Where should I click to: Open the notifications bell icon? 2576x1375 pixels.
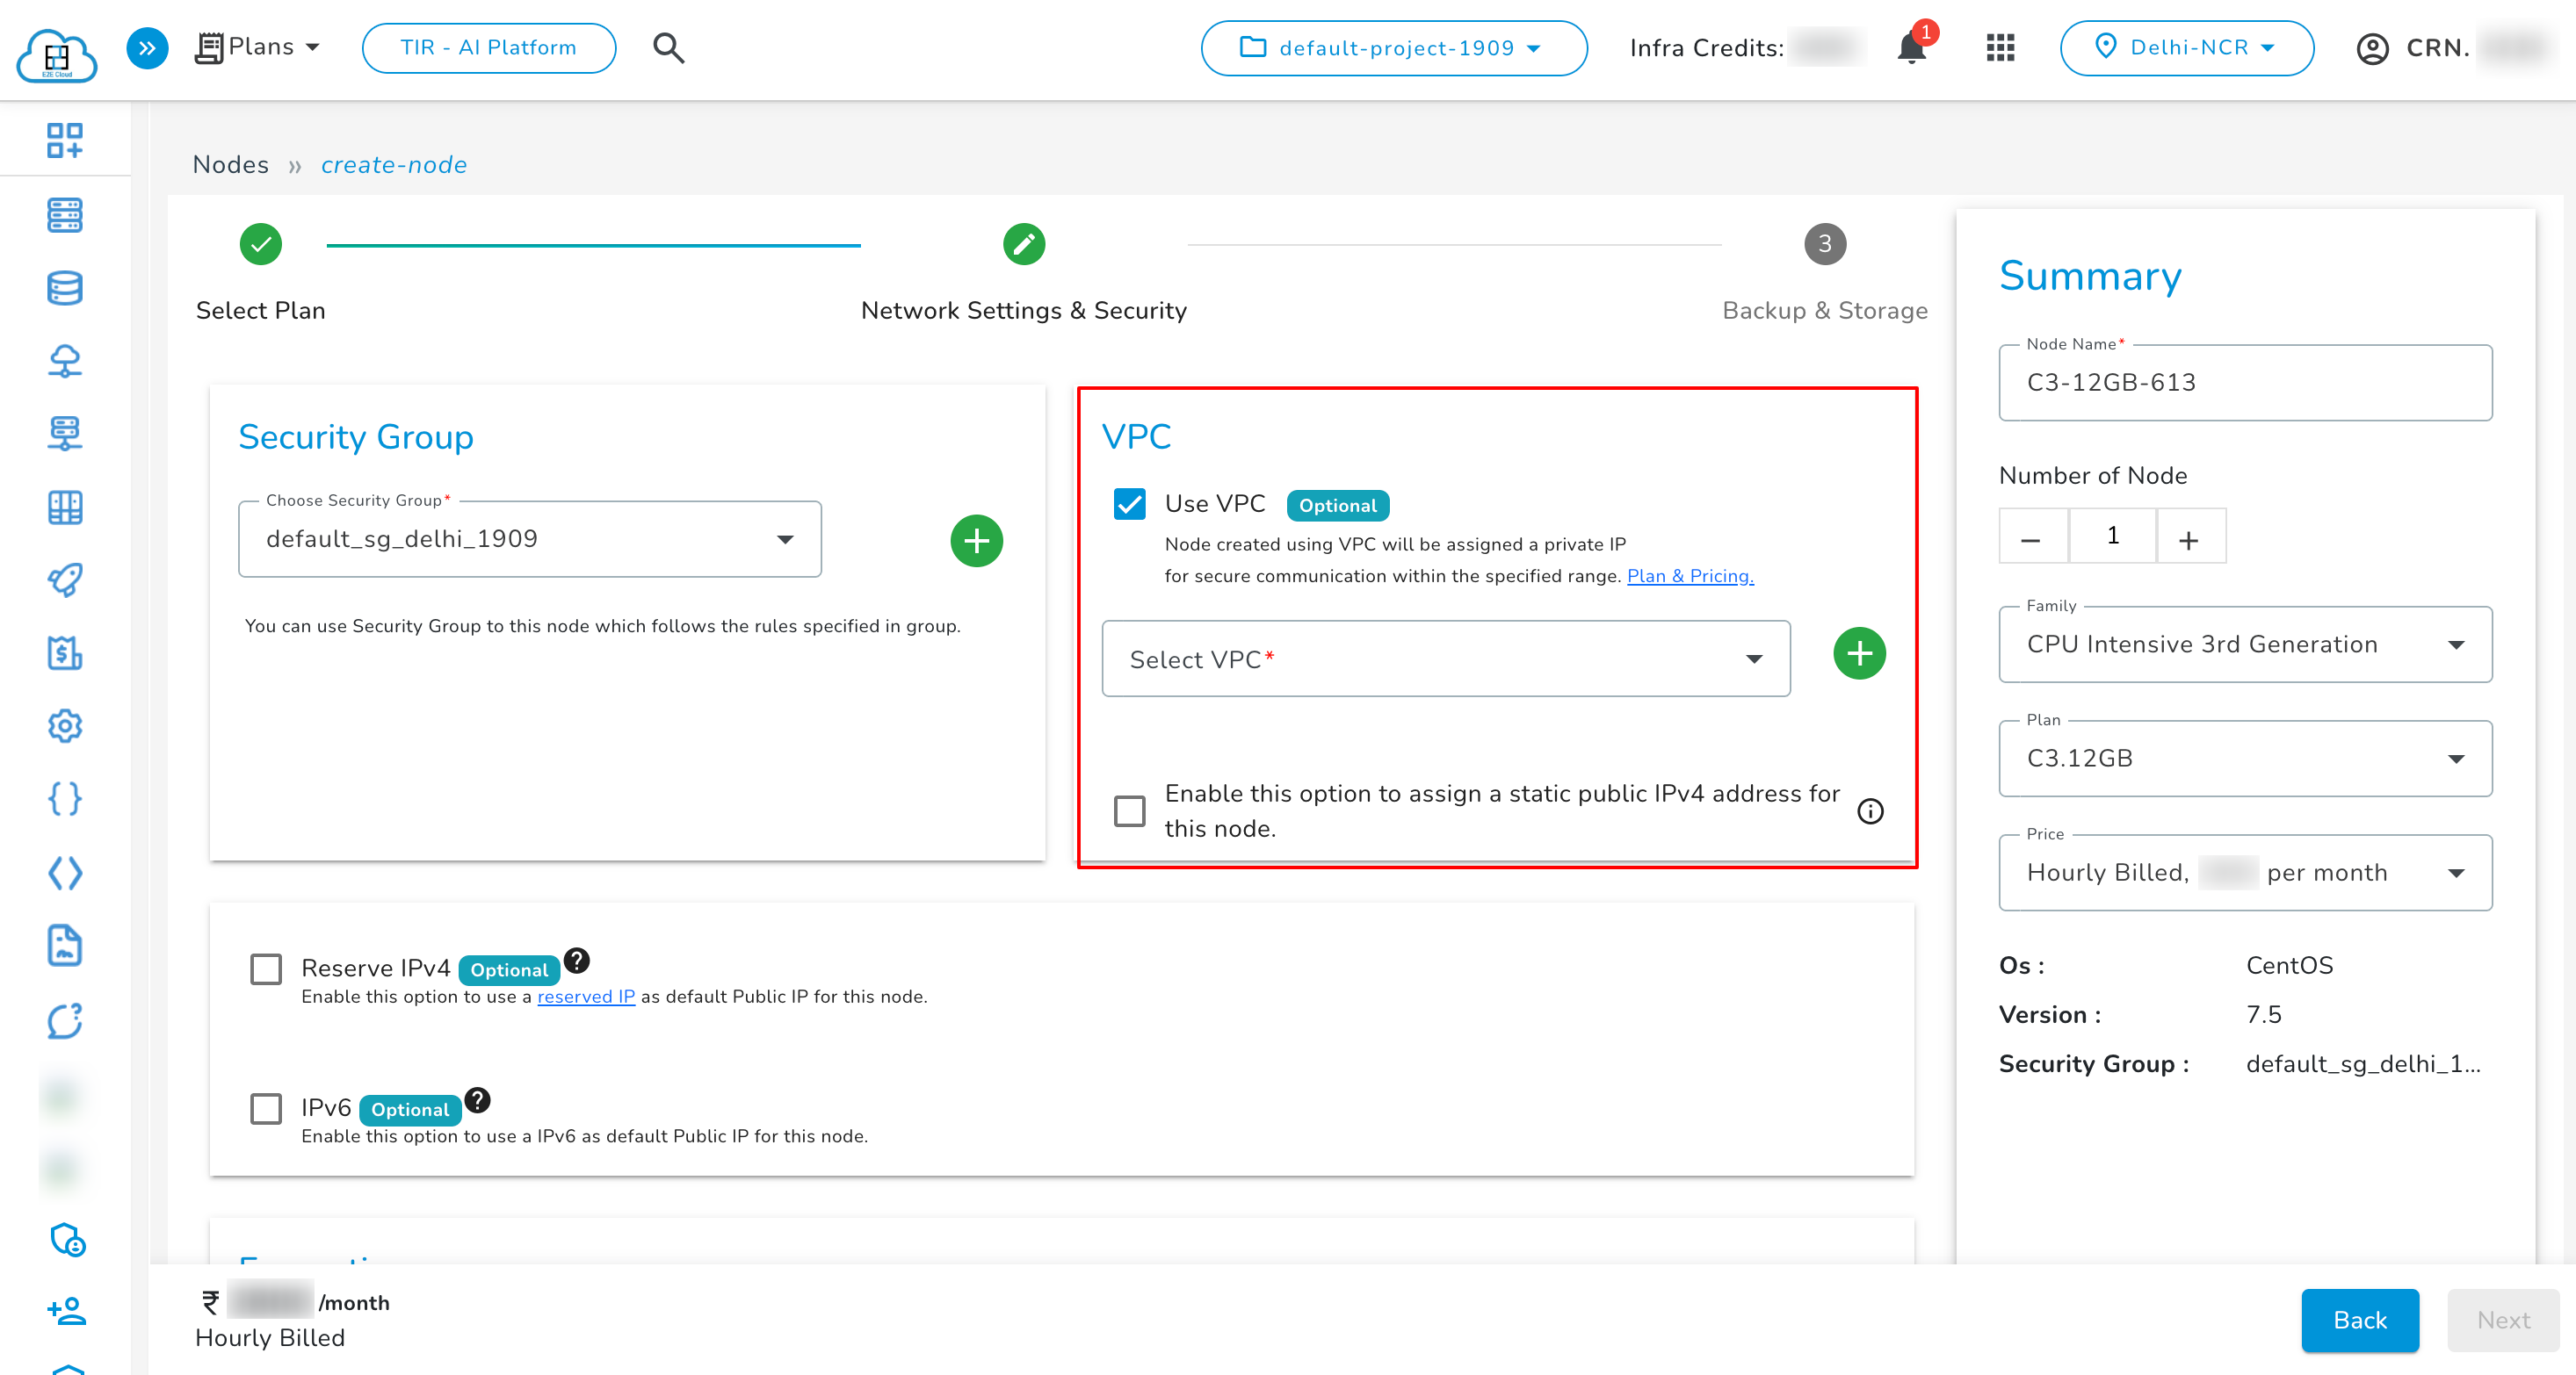pos(1911,47)
